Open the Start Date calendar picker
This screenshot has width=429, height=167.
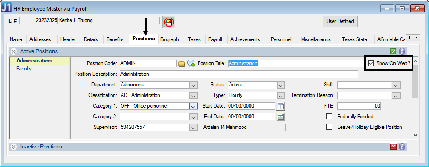(x=281, y=106)
